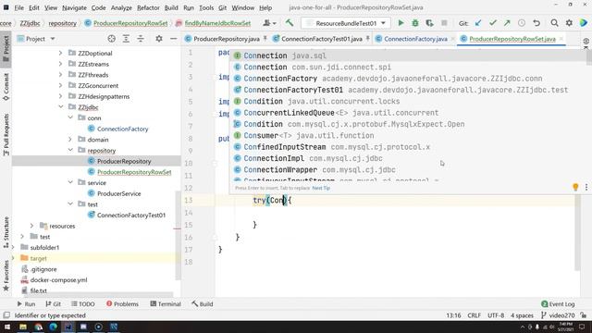Change CRLF line separator in status bar
The image size is (592, 333).
tap(475, 315)
